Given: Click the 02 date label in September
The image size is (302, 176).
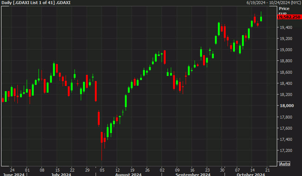Looking at the screenshot, I should pyautogui.click(x=162, y=170).
